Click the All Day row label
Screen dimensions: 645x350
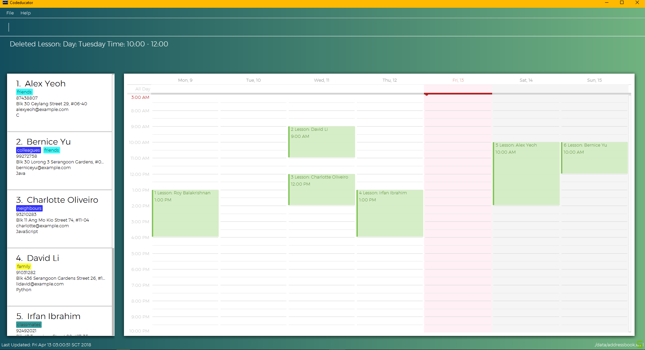tap(143, 89)
